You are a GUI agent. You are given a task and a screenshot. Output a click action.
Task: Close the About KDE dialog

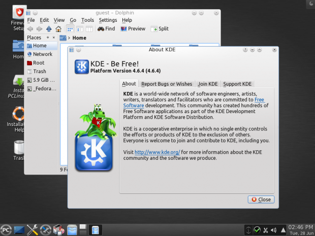261,199
